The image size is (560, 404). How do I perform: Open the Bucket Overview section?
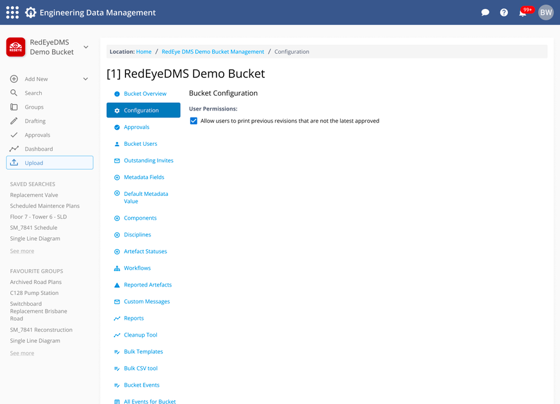click(145, 94)
